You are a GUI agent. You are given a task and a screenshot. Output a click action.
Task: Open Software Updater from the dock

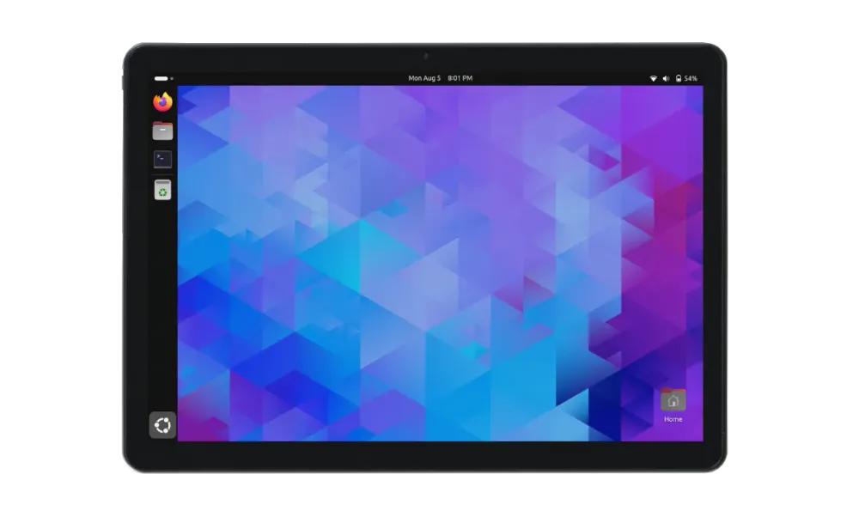coord(162,189)
